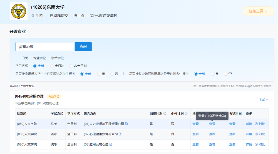Click the (045400)应用心理 major title
The image size is (278, 154).
(x=29, y=96)
